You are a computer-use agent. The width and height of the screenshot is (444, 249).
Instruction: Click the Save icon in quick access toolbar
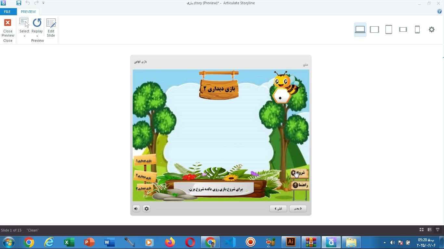click(x=19, y=3)
